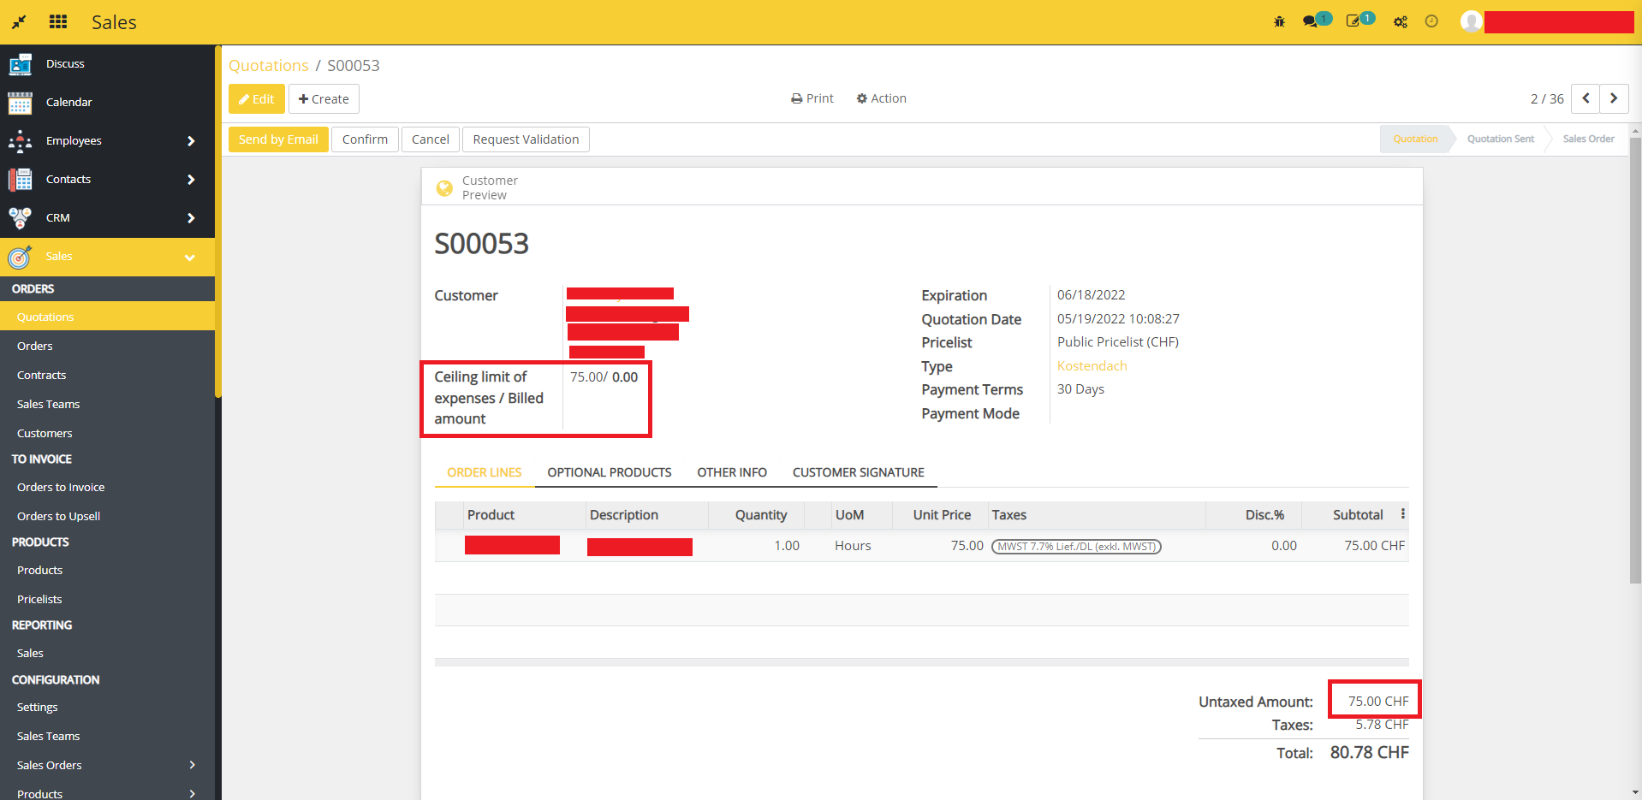Open the apps grid menu icon
1642x800 pixels.
pos(58,22)
